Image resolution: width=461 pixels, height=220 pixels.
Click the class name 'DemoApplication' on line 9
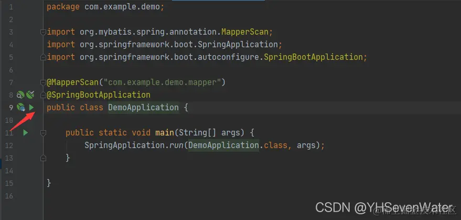pos(144,108)
